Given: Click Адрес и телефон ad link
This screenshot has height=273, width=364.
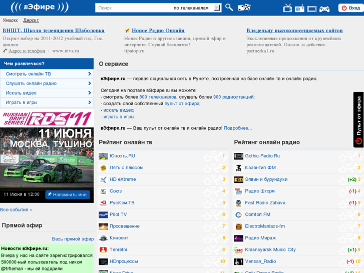Looking at the screenshot, I should point(27,51).
